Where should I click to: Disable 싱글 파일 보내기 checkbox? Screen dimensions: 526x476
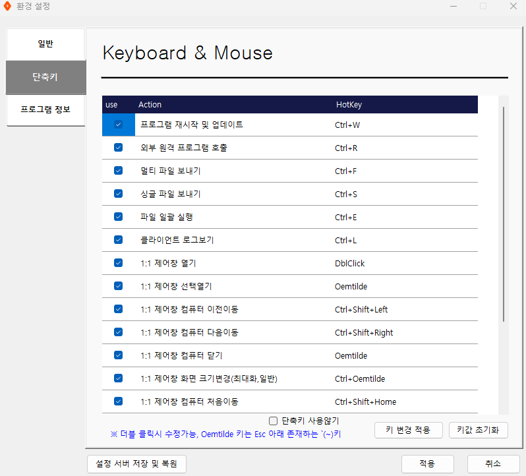point(118,194)
